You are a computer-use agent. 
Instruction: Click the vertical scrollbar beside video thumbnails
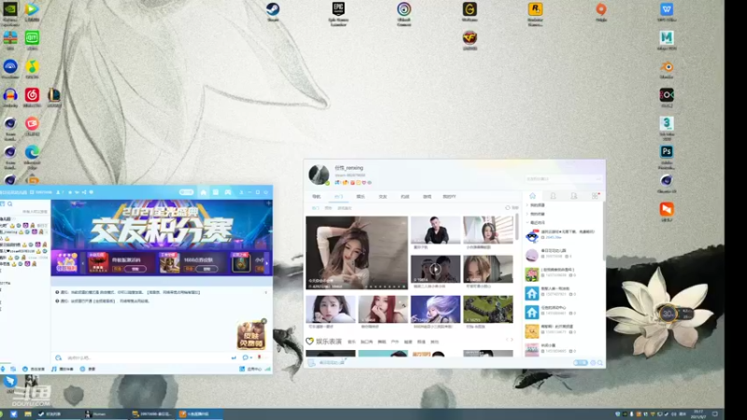tap(516, 229)
